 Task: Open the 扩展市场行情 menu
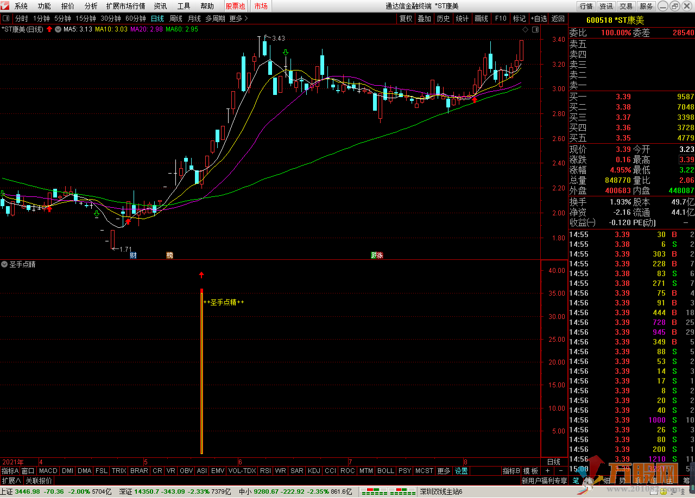coord(125,6)
